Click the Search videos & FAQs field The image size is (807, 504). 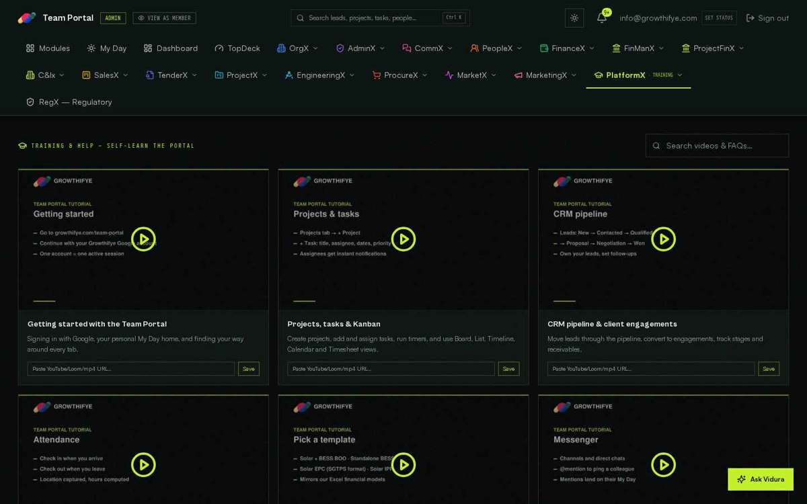tap(717, 145)
